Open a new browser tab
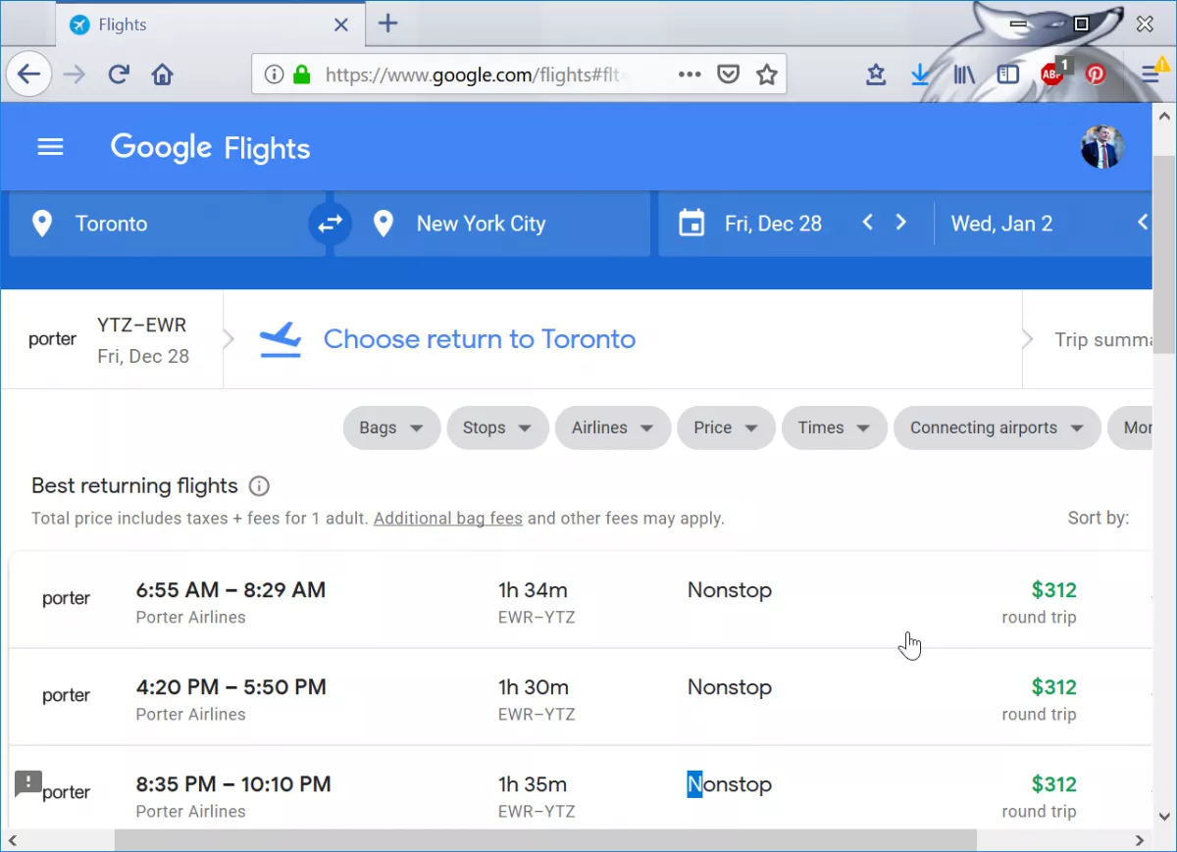 tap(388, 24)
